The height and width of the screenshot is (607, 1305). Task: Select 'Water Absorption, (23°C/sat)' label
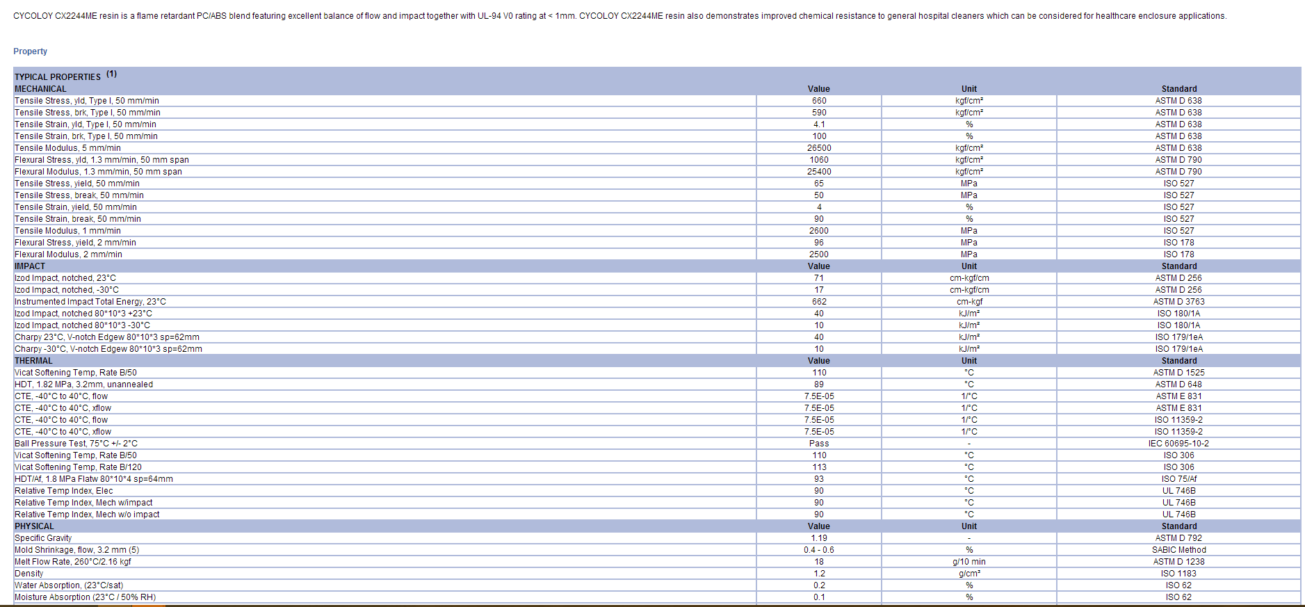coord(69,585)
